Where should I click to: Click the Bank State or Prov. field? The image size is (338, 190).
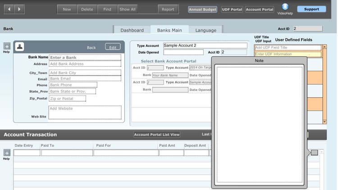72,91
